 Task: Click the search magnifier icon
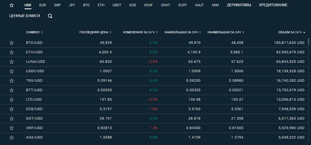(50, 16)
